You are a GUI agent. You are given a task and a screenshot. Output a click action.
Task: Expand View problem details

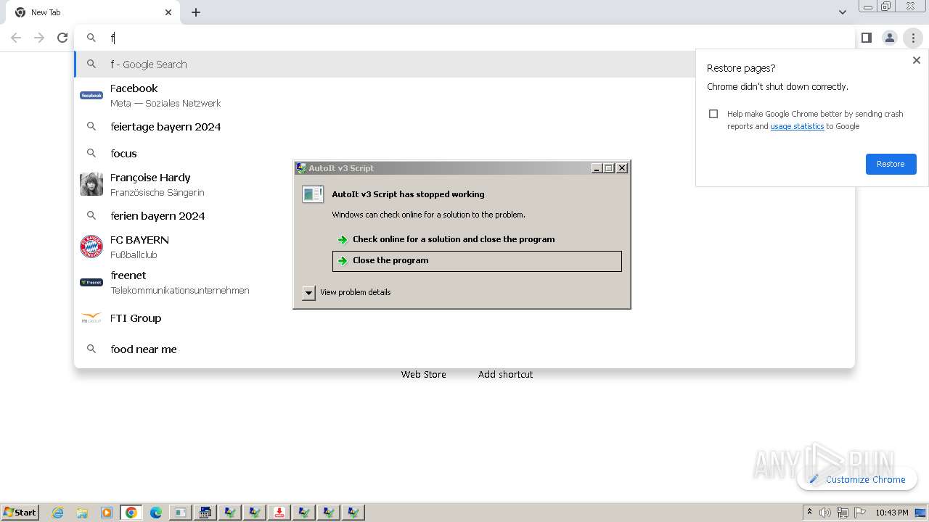pos(347,292)
